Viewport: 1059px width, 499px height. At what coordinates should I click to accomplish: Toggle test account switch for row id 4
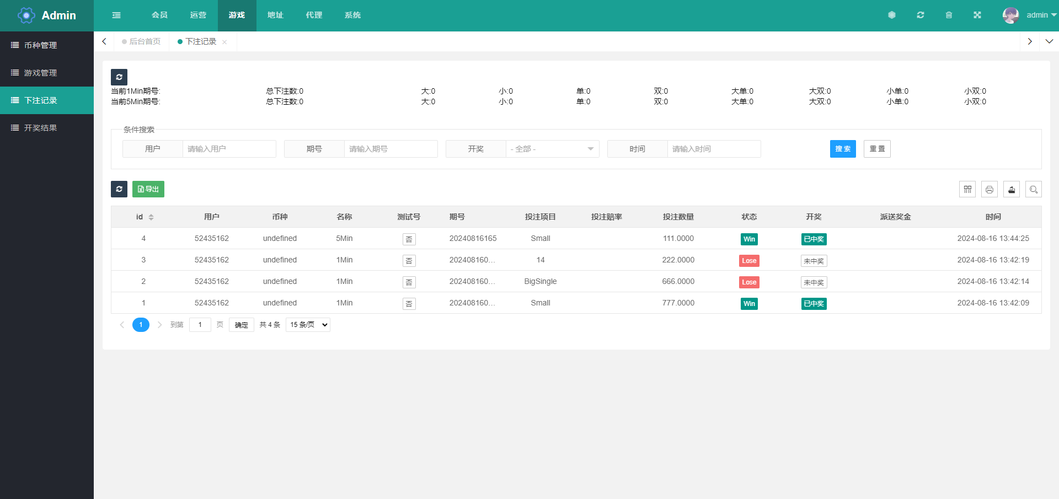coord(409,239)
